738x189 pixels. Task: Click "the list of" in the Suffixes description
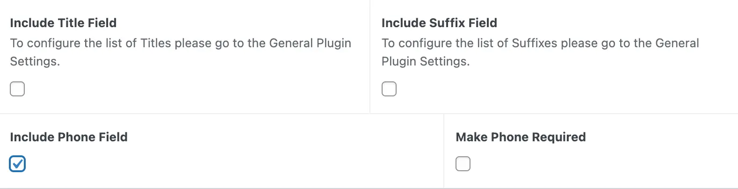pos(482,43)
